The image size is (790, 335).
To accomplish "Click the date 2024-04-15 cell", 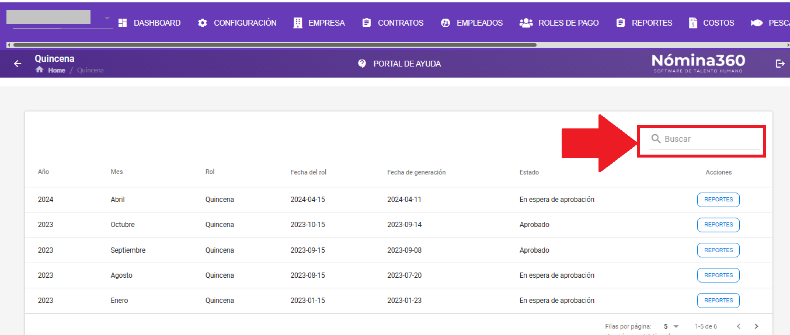I will click(x=308, y=200).
